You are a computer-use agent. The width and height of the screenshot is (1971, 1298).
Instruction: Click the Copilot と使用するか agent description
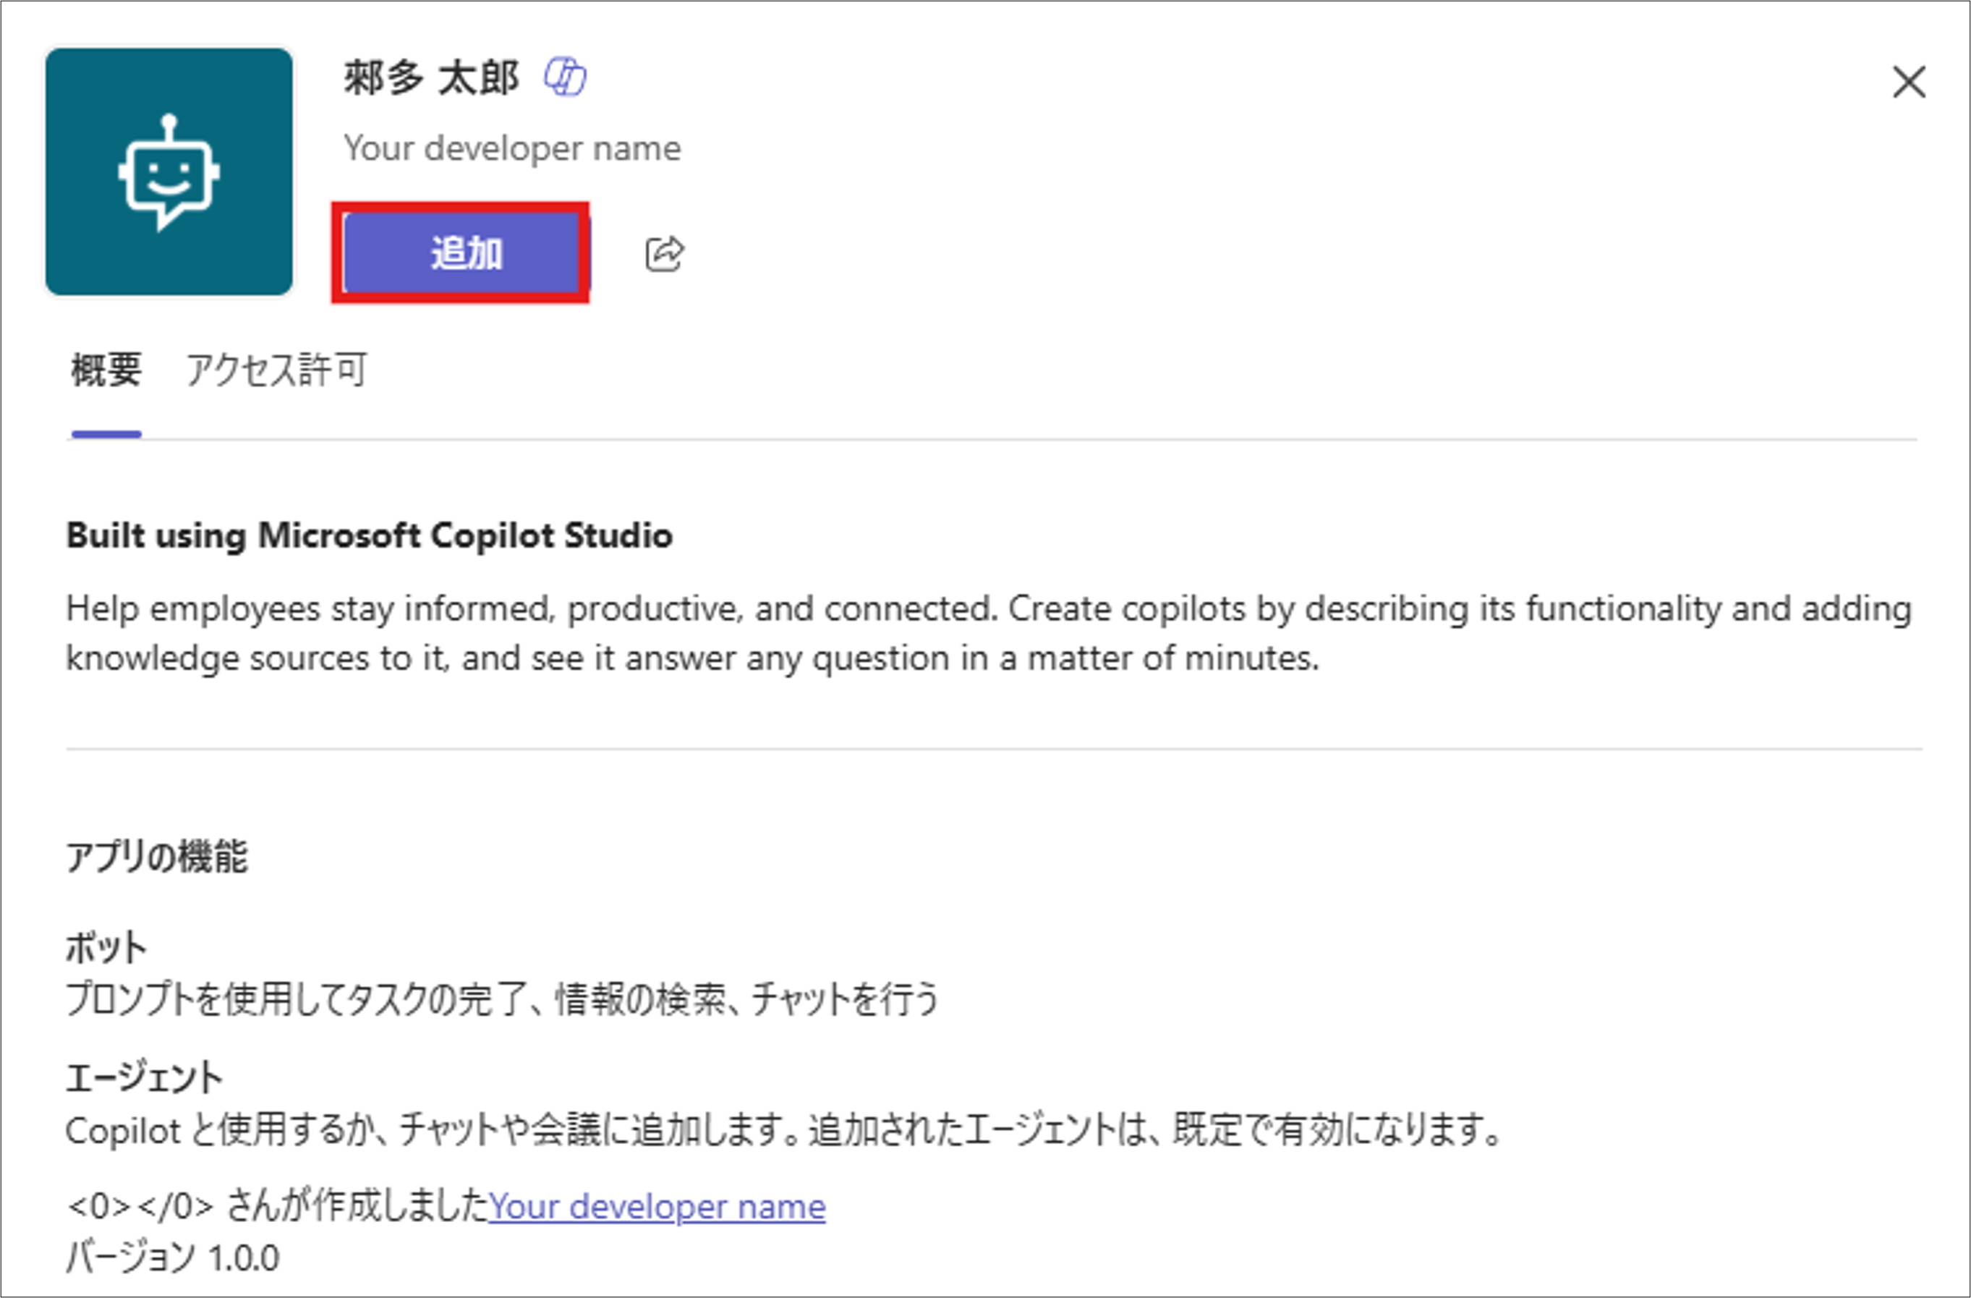783,1130
